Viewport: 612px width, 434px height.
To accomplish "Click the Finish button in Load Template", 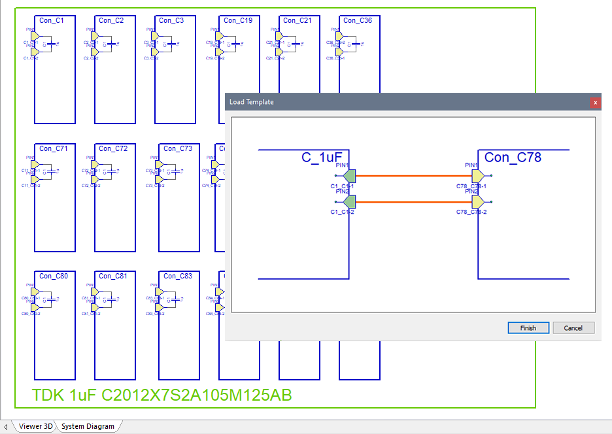I will [528, 328].
